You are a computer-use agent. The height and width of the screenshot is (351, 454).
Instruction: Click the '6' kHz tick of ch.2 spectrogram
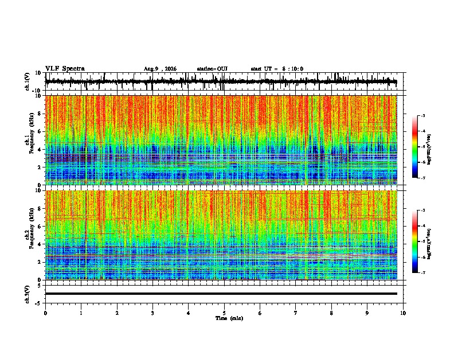(40, 227)
